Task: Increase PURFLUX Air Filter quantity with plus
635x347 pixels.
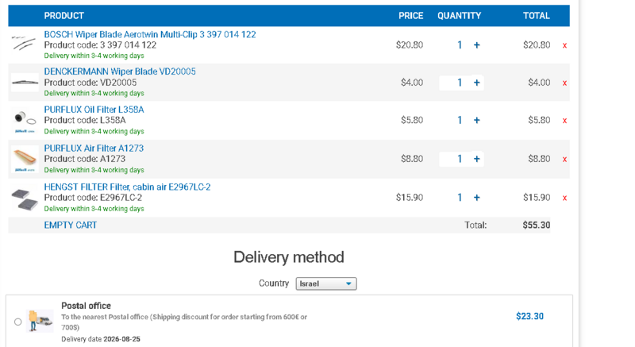Action: click(477, 159)
